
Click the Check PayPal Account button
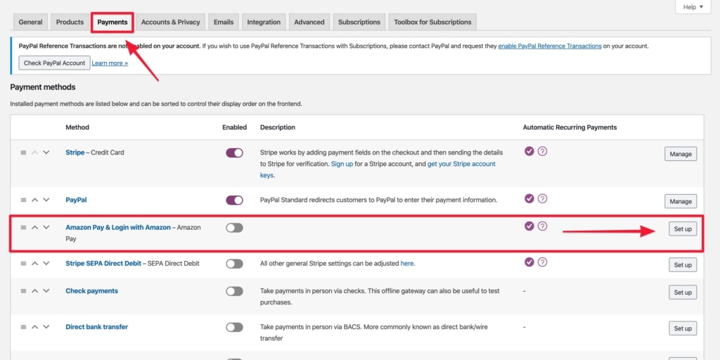point(55,63)
